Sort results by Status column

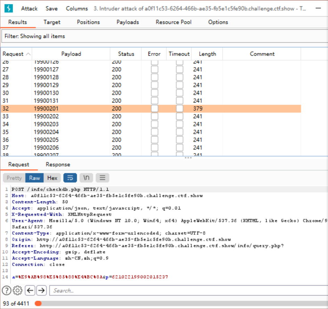pyautogui.click(x=126, y=54)
